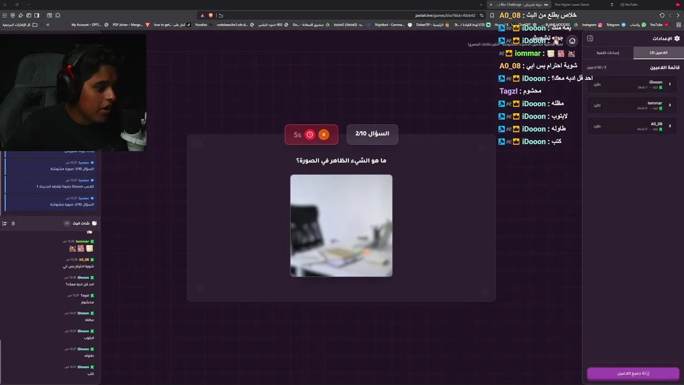Open كل الإشارات المرجعية bookmarks folder
Image resolution: width=684 pixels, height=385 pixels.
[x=20, y=25]
